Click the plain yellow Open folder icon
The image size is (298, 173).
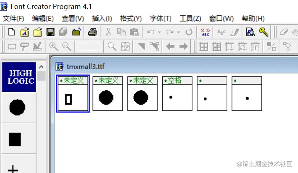pyautogui.click(x=37, y=32)
